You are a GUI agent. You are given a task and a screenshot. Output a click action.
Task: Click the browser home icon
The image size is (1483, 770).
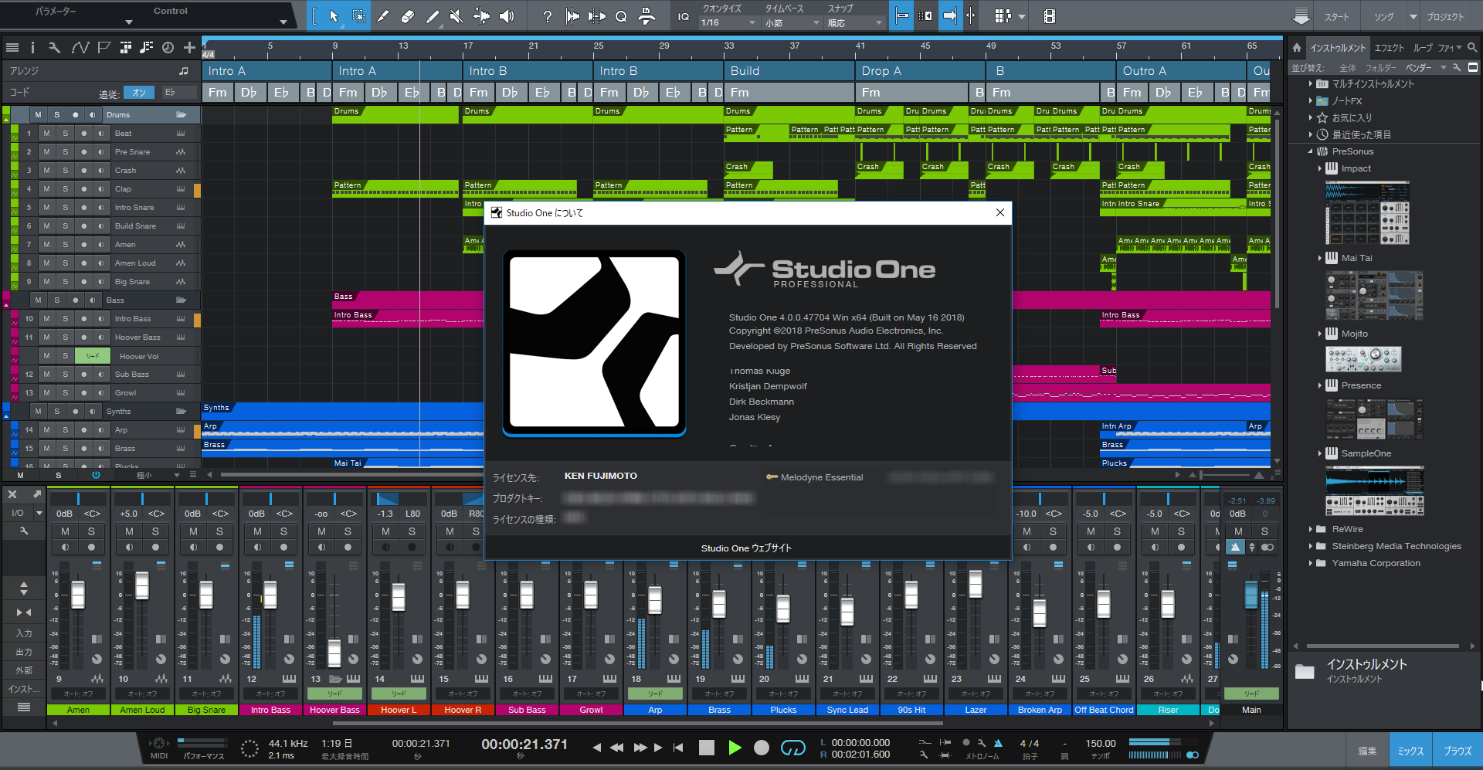click(x=1297, y=48)
